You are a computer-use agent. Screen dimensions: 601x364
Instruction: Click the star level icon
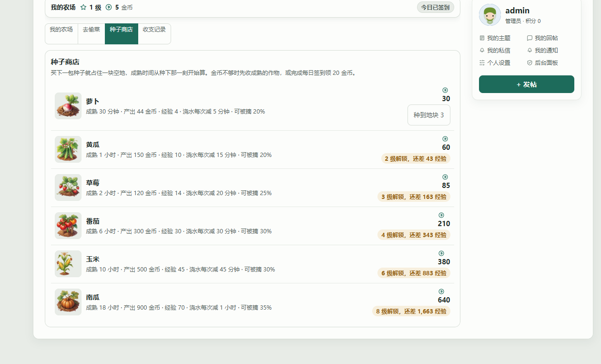point(83,7)
